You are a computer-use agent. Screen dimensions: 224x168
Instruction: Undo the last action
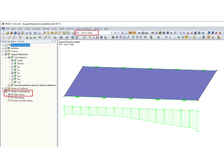(x=35, y=33)
